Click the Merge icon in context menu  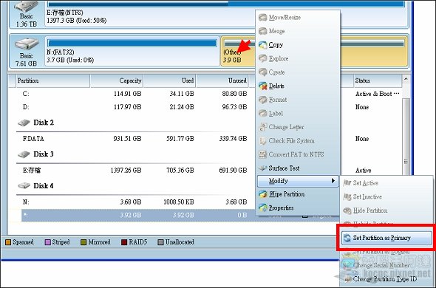[x=263, y=31]
